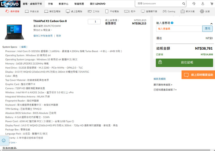Click the Memory 16GB LPDDR3 line
The width and height of the screenshot is (215, 151).
(x=27, y=64)
